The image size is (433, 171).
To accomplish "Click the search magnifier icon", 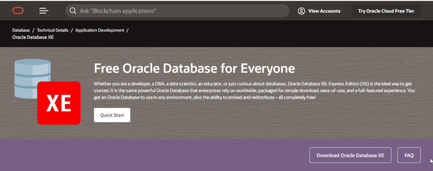I will [73, 11].
